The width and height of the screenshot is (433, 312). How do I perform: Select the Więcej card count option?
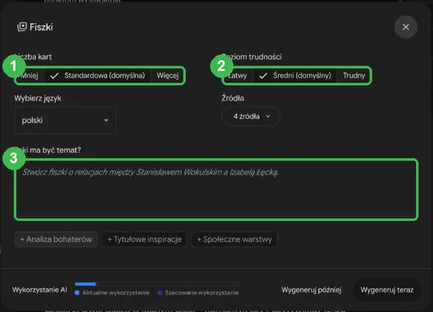(168, 75)
